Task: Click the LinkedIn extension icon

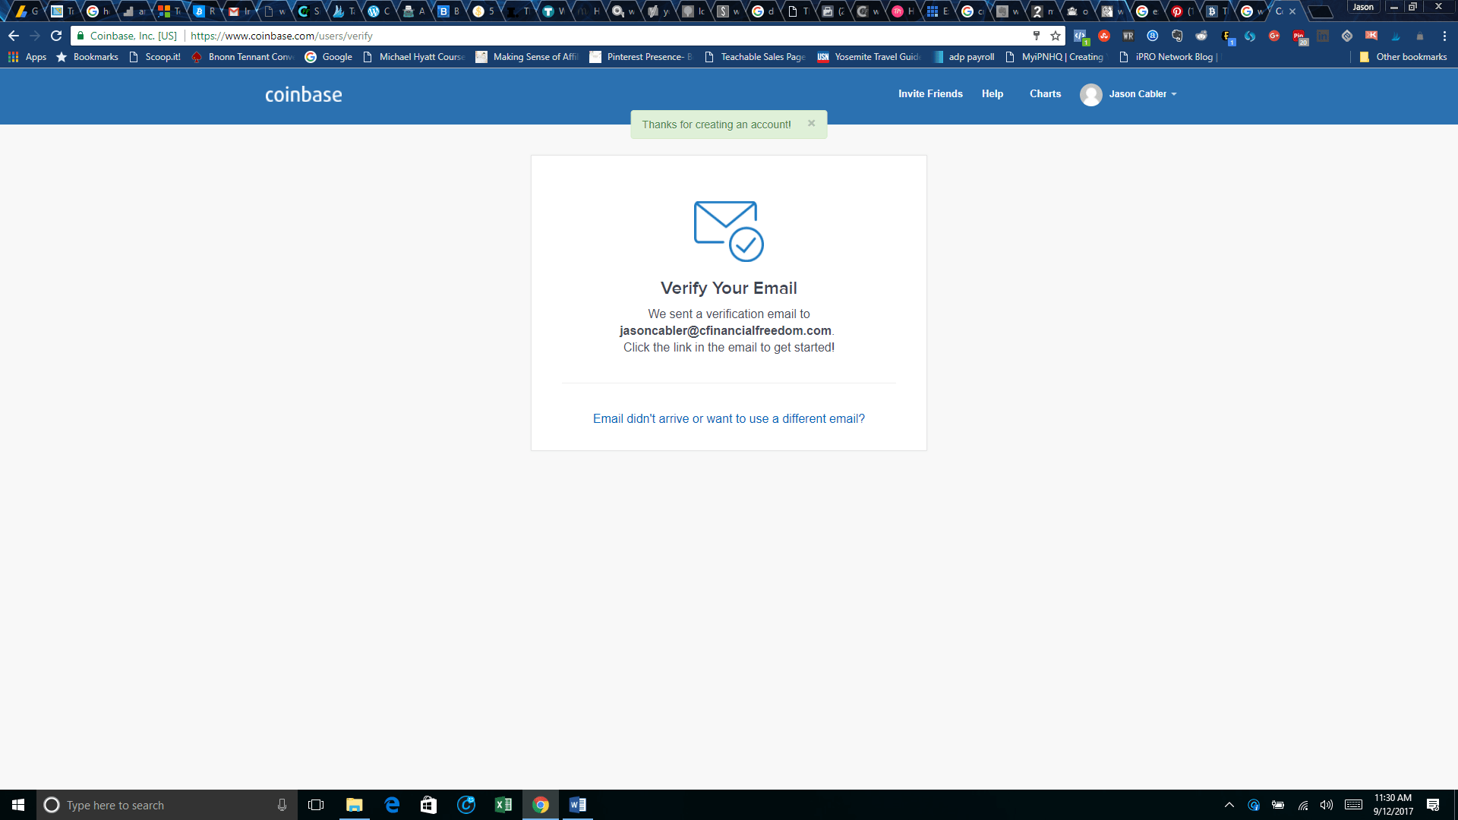Action: click(x=1323, y=36)
